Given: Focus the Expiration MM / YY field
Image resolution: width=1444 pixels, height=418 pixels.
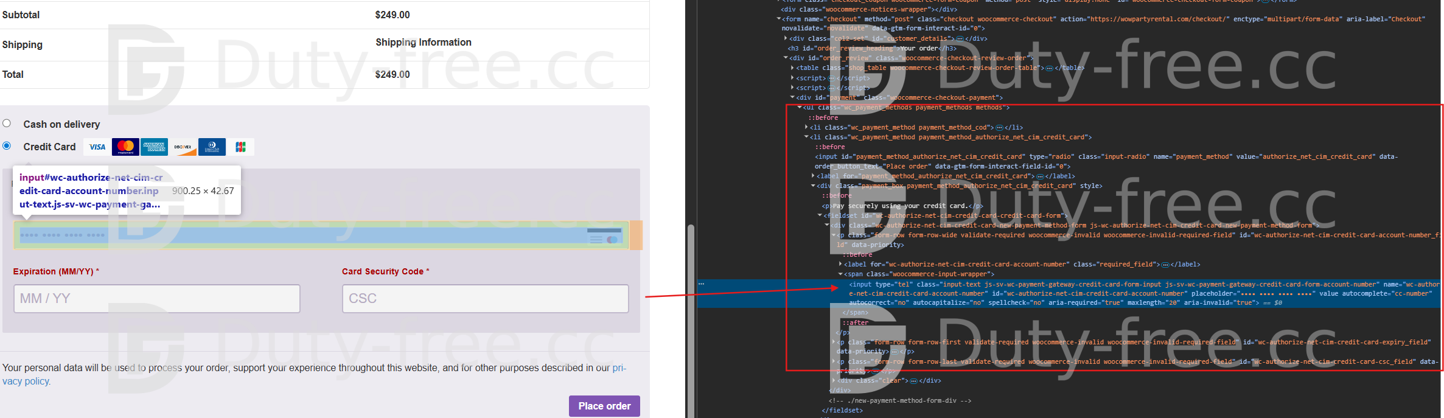Looking at the screenshot, I should coord(156,299).
